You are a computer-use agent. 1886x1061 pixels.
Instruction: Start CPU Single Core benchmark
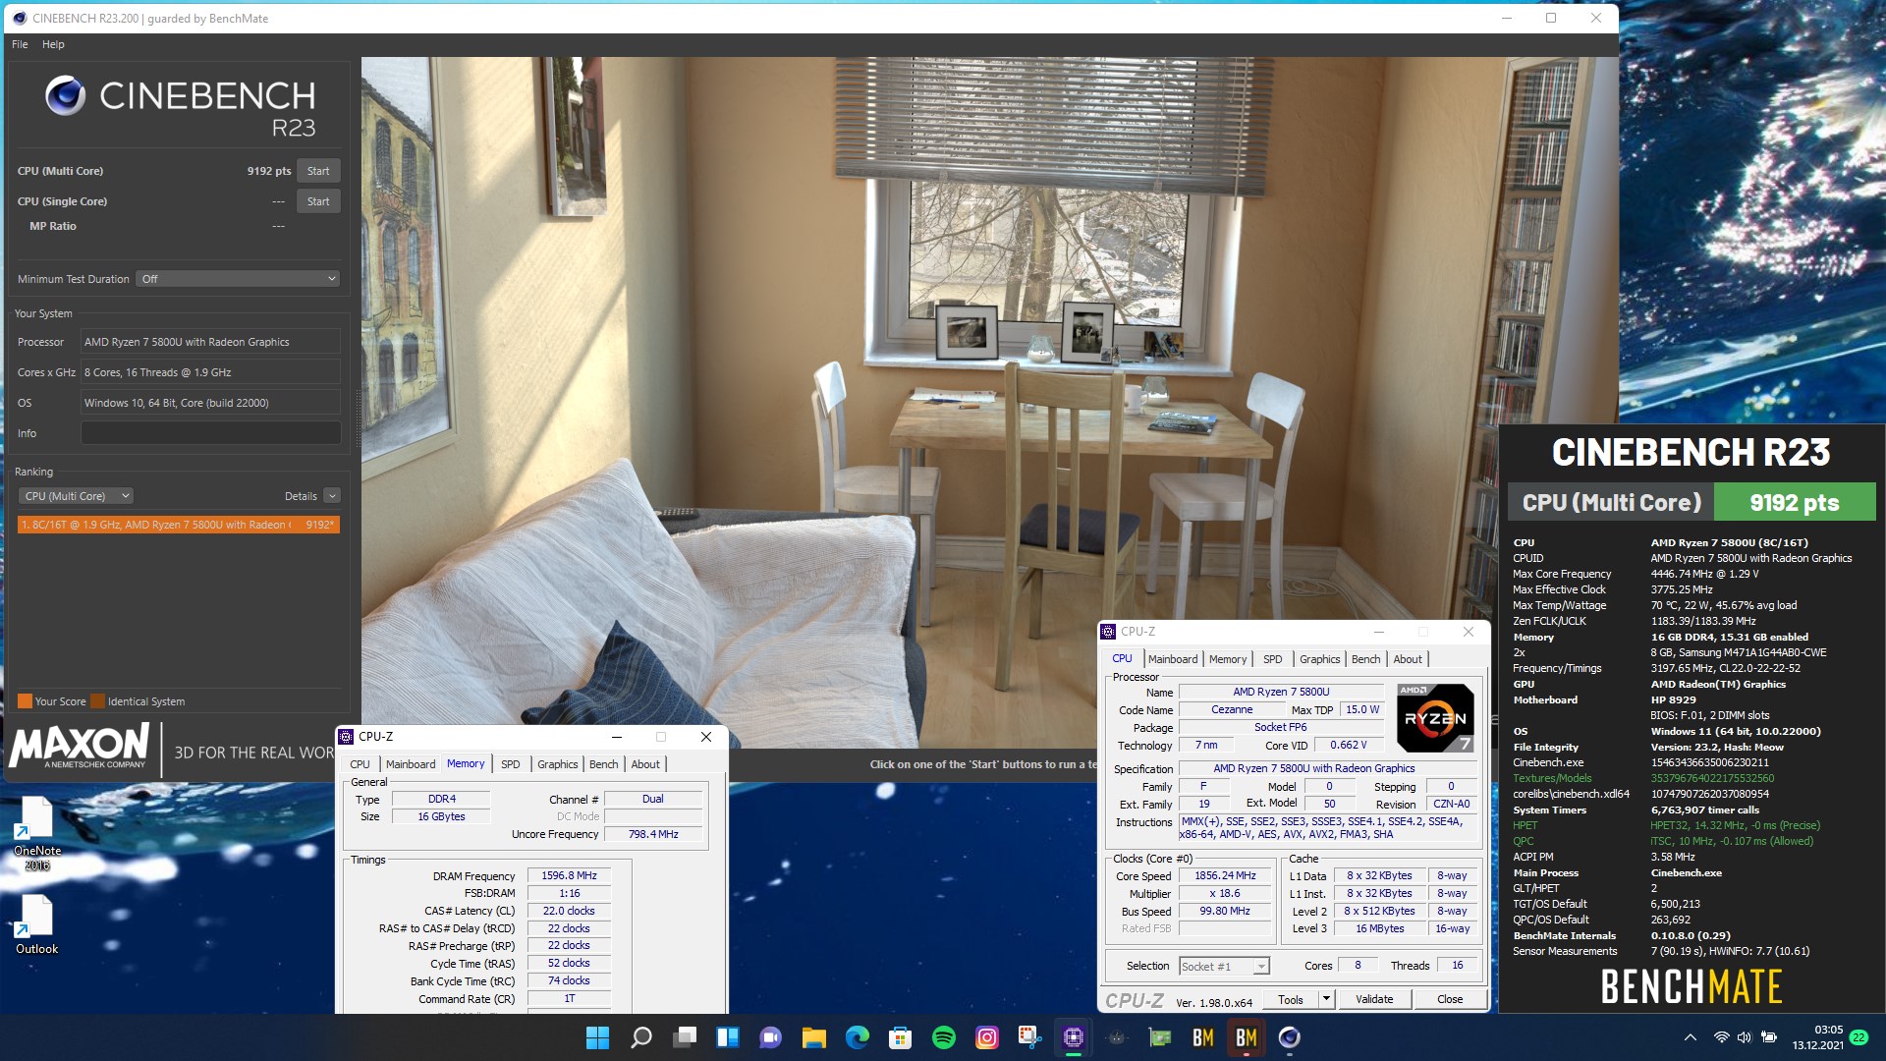318,201
